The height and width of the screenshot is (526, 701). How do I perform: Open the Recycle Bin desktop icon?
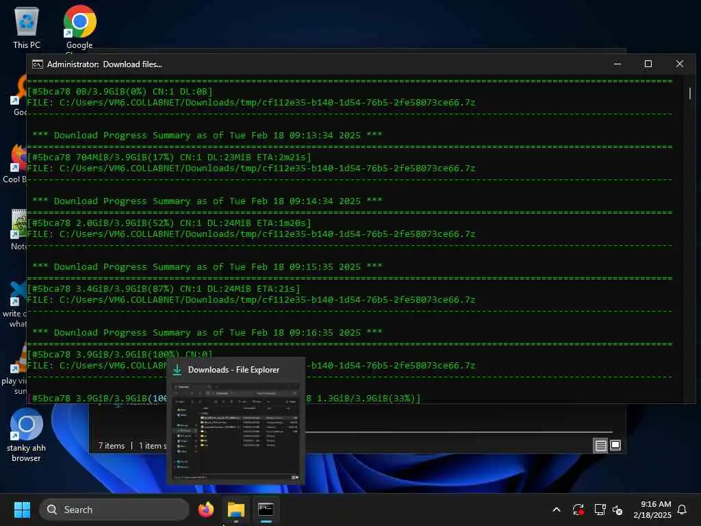[x=27, y=27]
